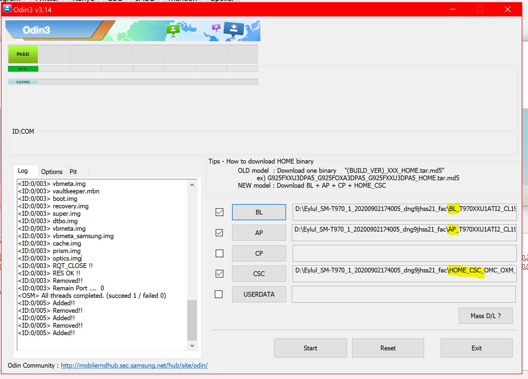Click the CP file button
Screen dimensions: 528x379
point(259,253)
